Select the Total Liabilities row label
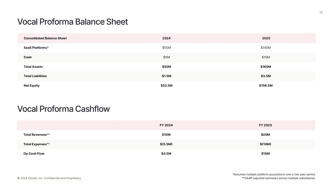Screen dimensions: 333x187 click(35, 76)
